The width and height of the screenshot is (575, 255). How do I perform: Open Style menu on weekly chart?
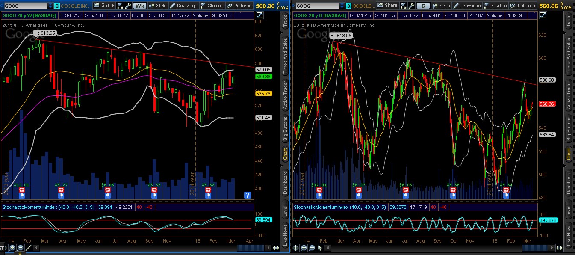[157, 6]
